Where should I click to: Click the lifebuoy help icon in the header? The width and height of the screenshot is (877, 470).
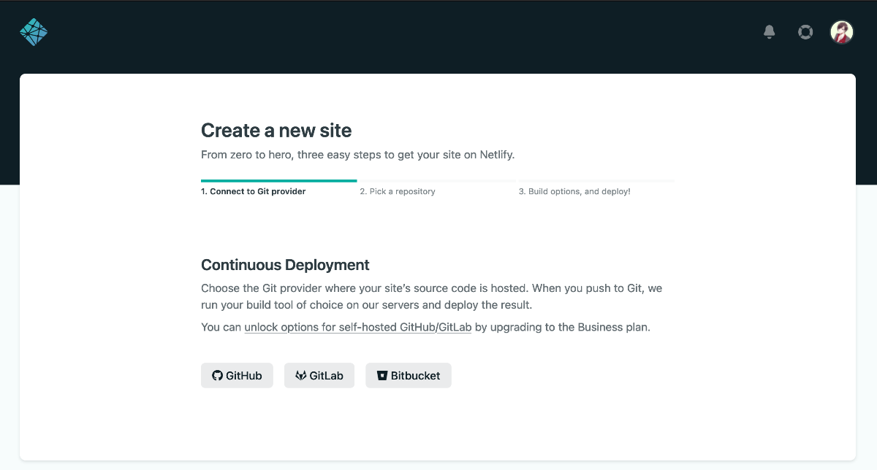805,32
